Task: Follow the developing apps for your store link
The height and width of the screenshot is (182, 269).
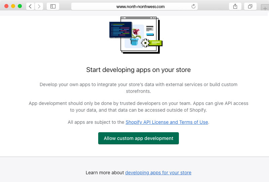Action: click(x=158, y=173)
